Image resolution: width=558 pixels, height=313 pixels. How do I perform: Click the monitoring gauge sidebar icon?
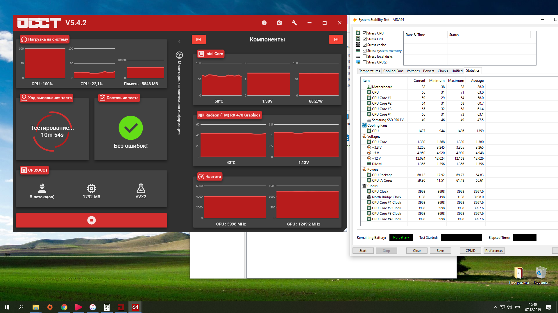coord(179,55)
